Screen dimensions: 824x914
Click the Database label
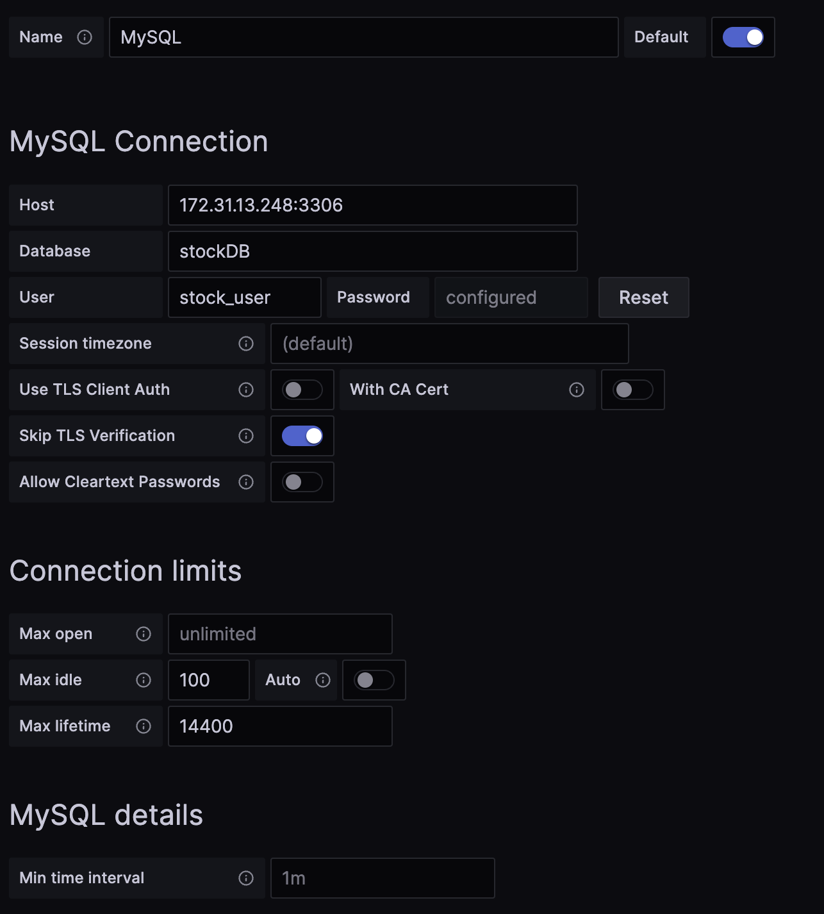click(55, 251)
